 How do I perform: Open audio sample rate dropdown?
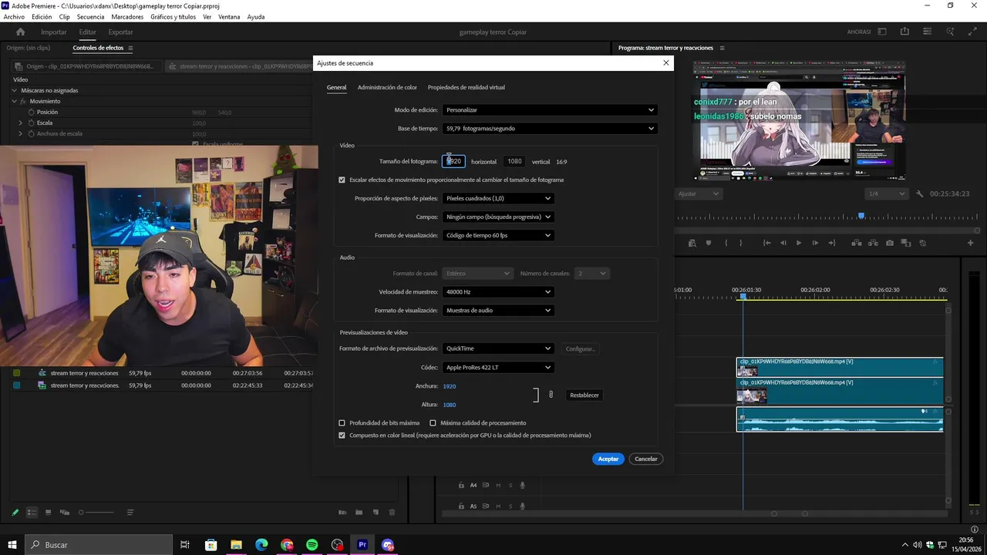coord(498,292)
